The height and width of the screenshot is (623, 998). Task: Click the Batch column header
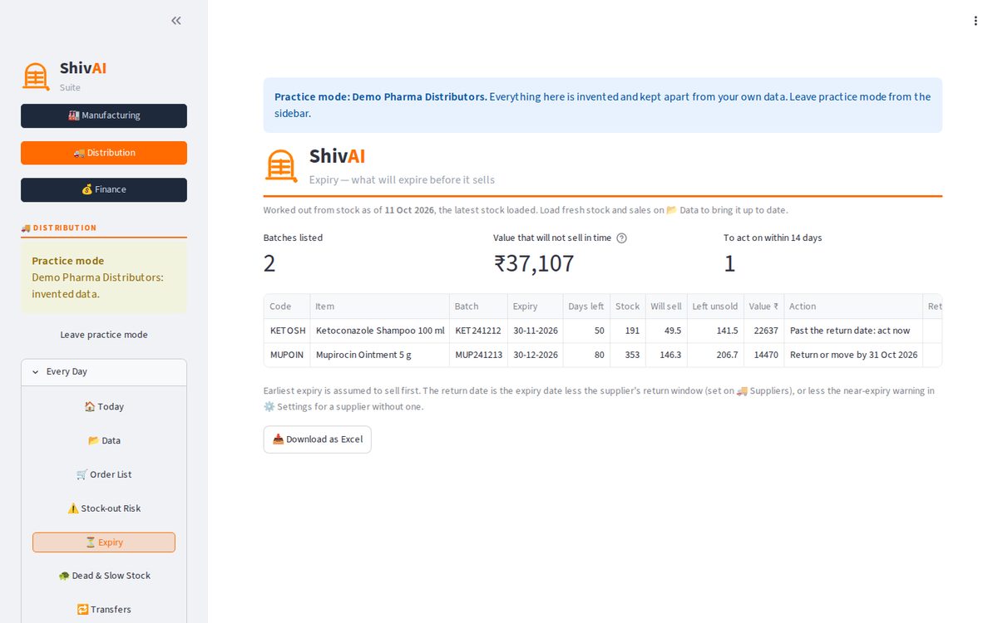pos(478,307)
